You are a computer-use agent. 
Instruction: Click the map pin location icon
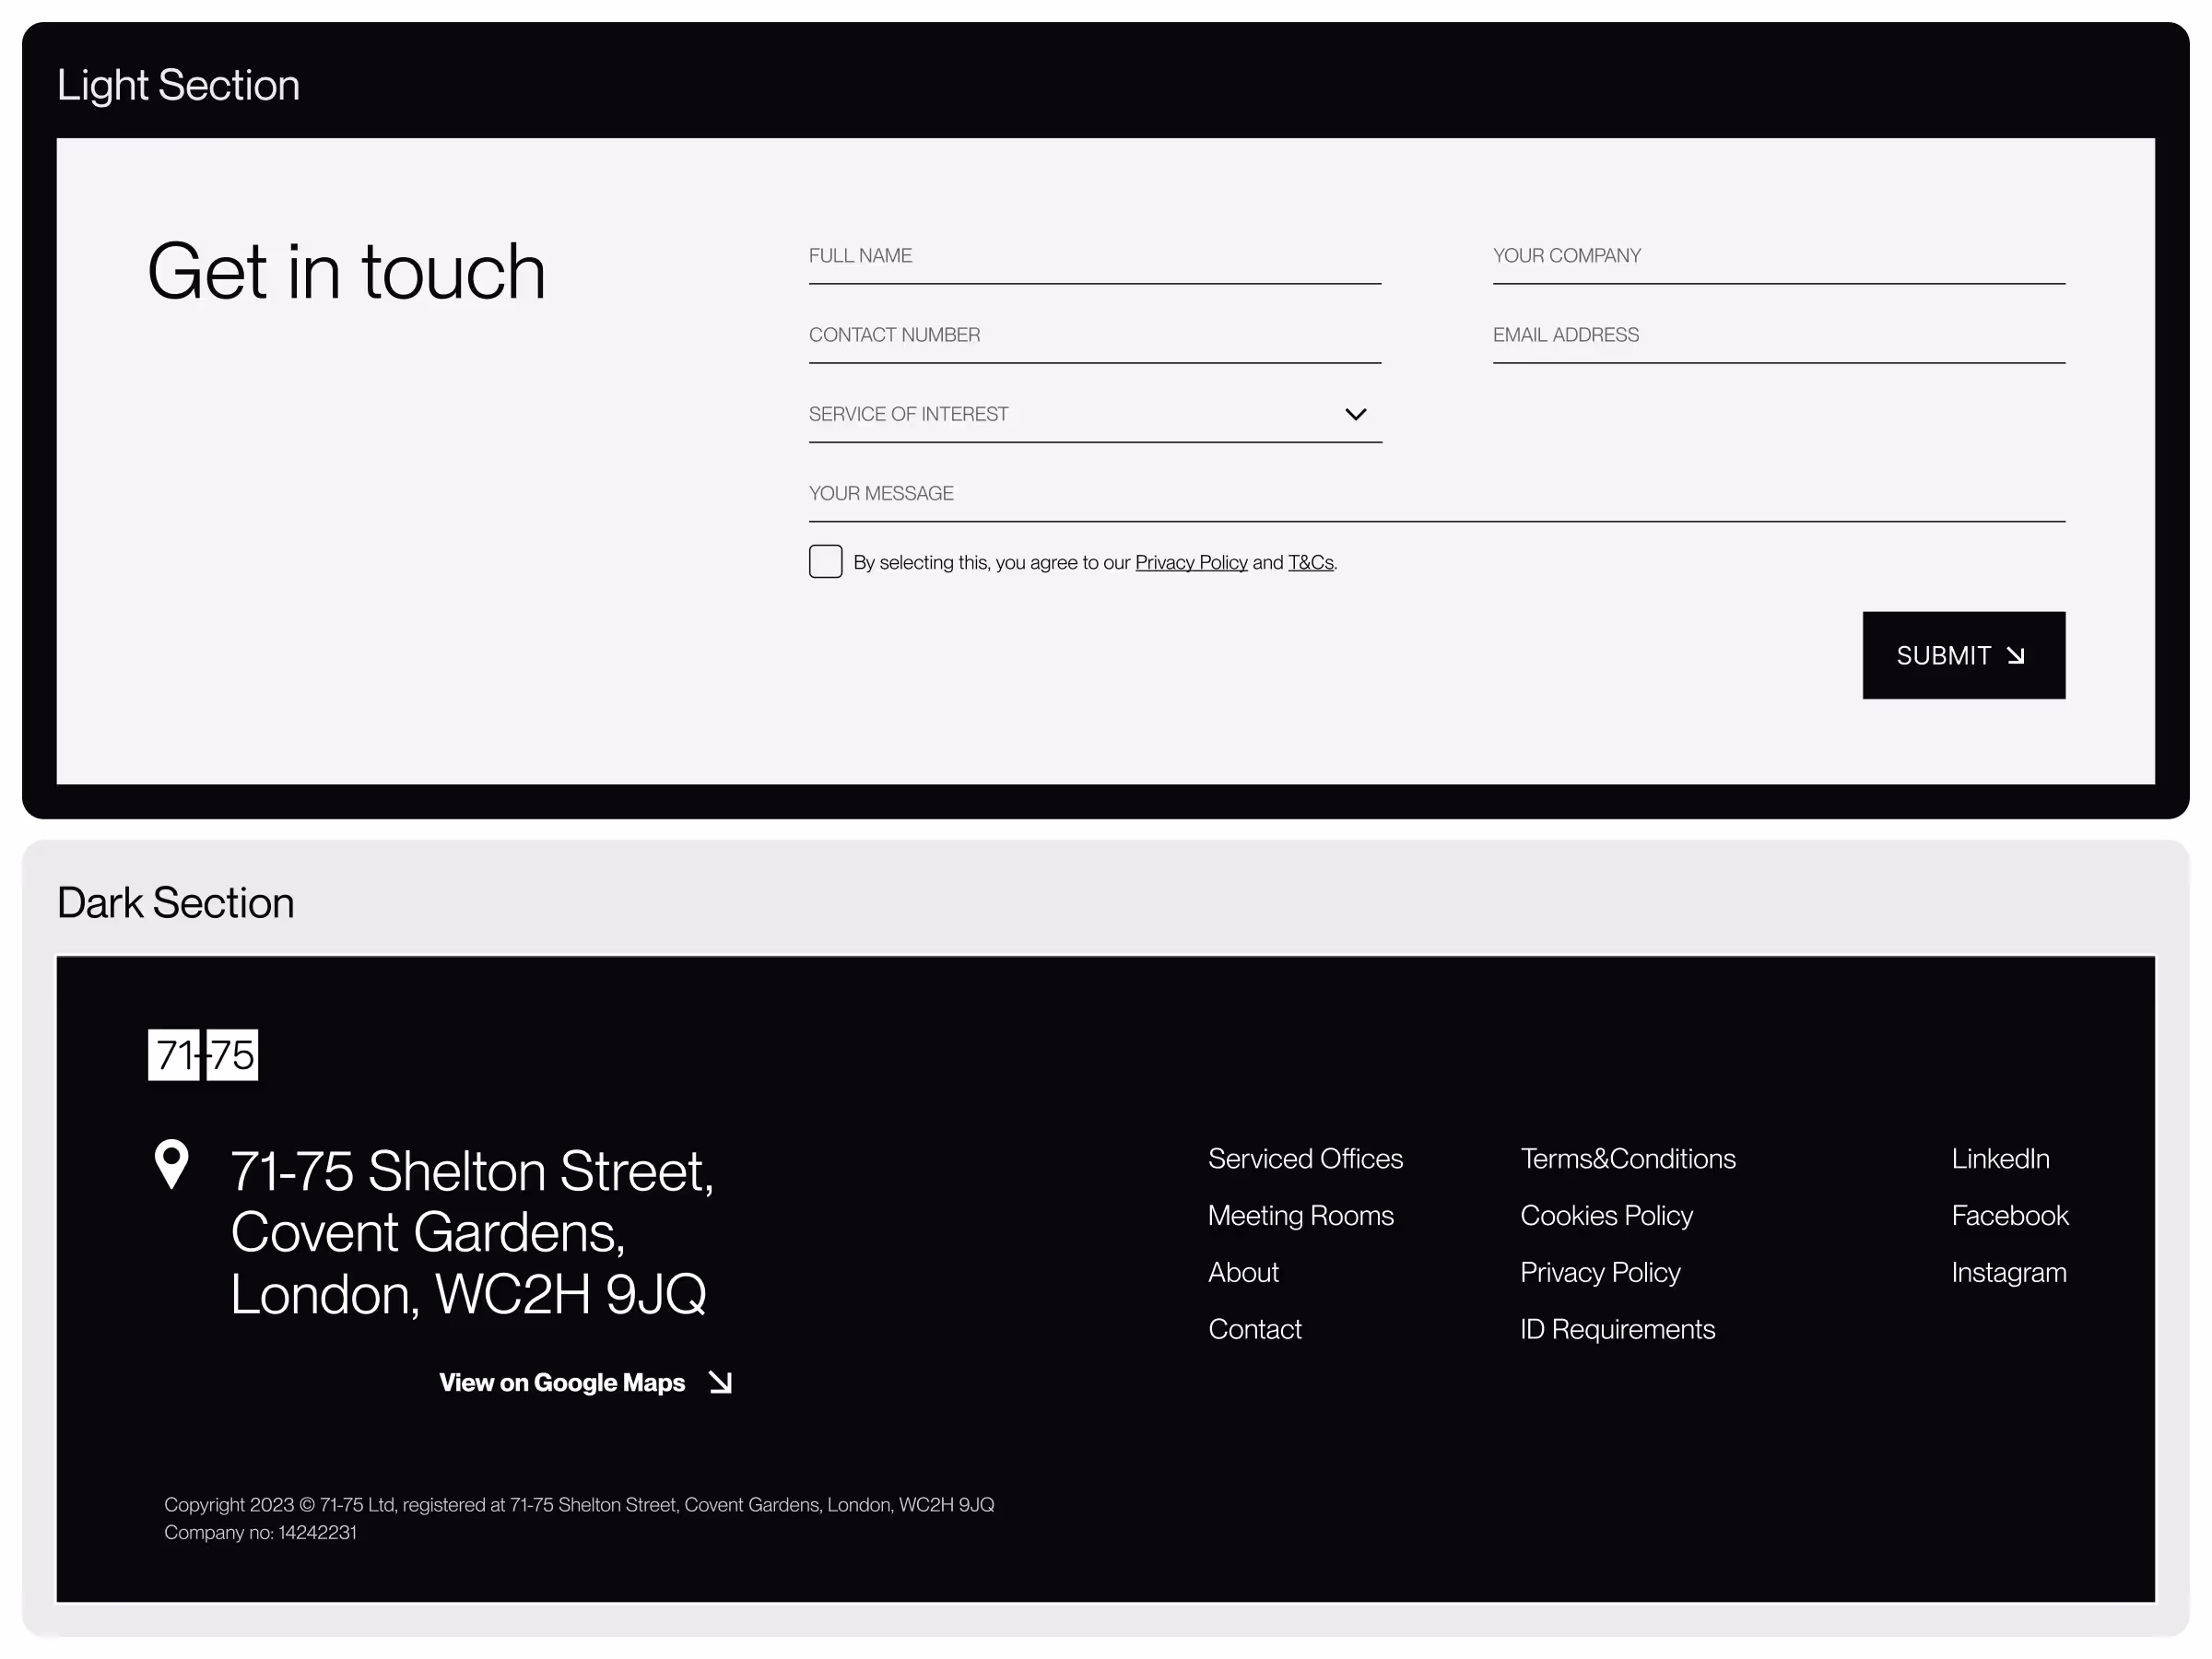[172, 1163]
